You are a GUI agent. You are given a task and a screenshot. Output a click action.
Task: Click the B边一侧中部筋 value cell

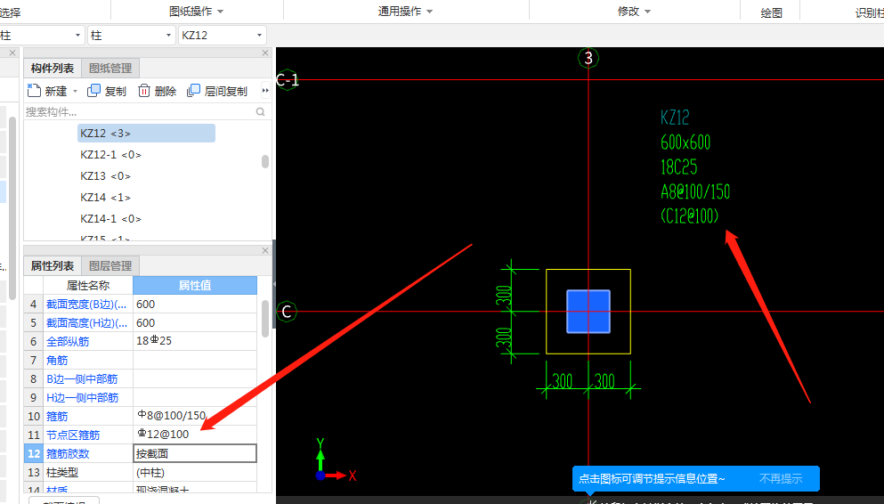pyautogui.click(x=195, y=378)
